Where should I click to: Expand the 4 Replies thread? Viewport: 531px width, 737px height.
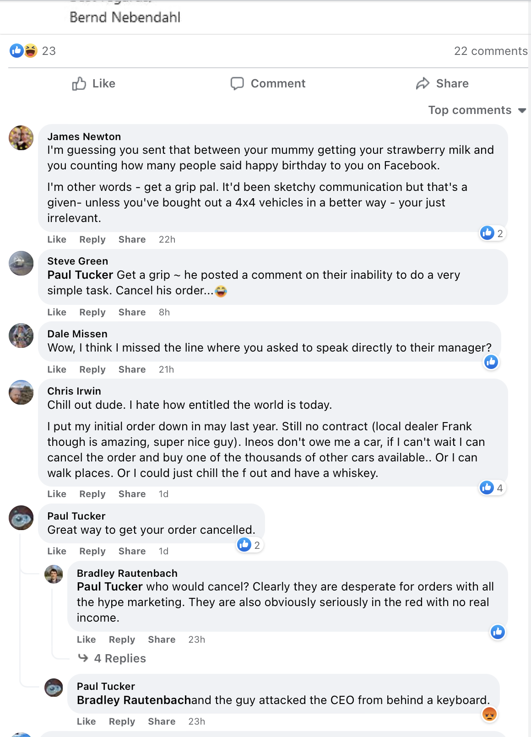(119, 658)
